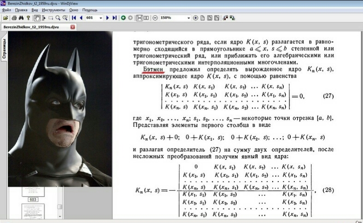Click the fit page icon
363x223 pixels.
click(x=217, y=18)
